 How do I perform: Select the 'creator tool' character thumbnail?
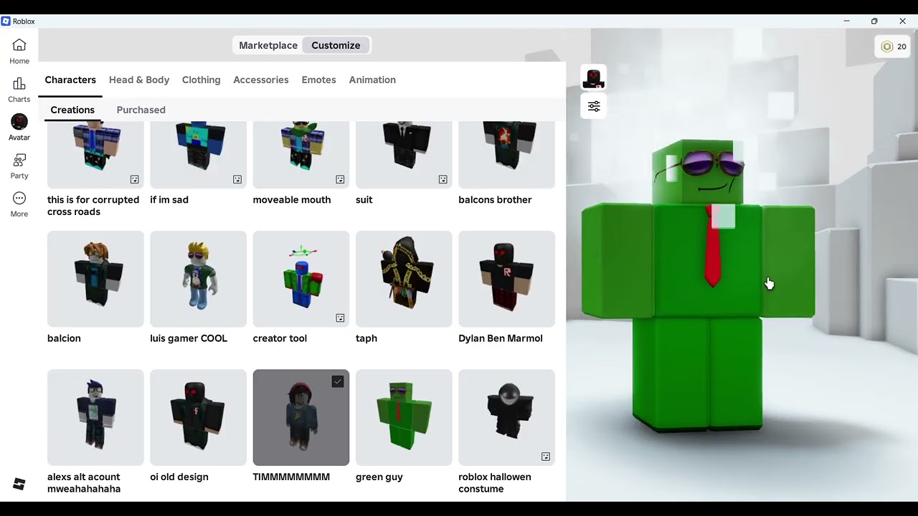[x=301, y=279]
